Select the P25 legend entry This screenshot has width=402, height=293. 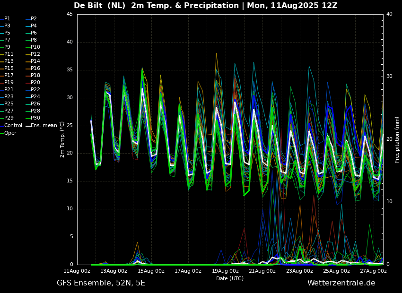(7, 103)
